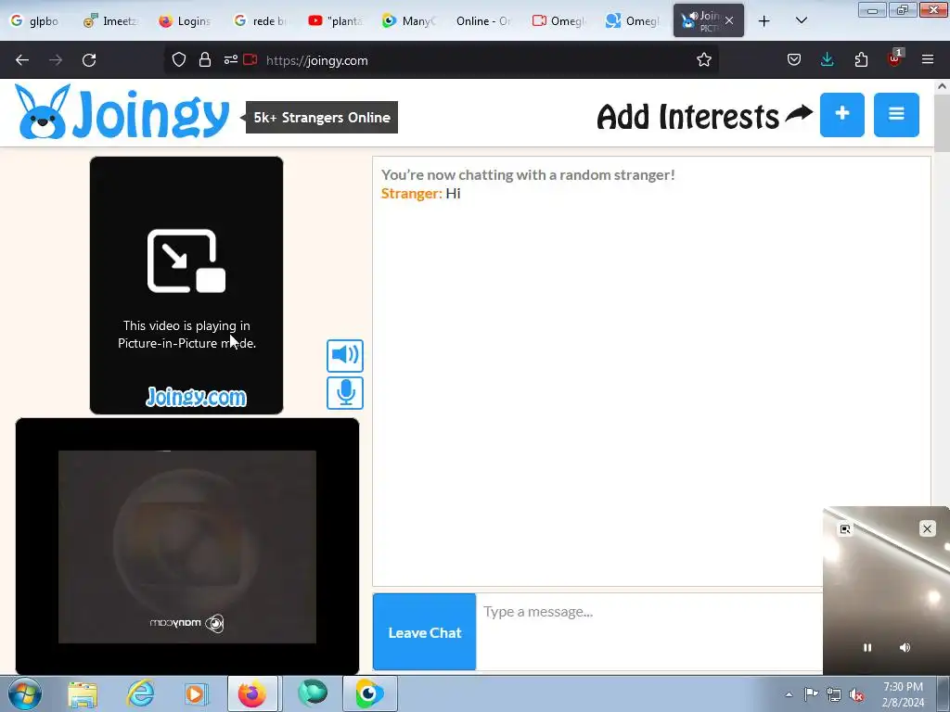Screen dimensions: 950x712
Task: Switch to the Imeetz tab
Action: (111, 21)
